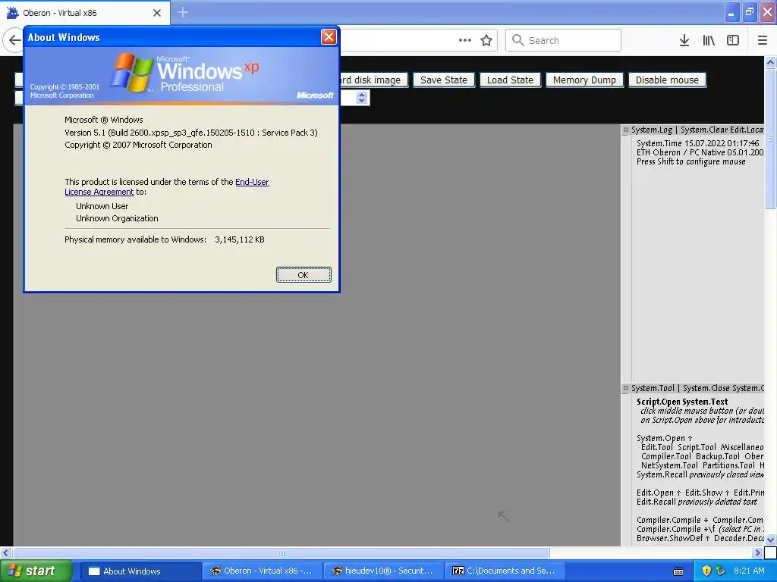Restore down the Firefox window

[x=749, y=12]
